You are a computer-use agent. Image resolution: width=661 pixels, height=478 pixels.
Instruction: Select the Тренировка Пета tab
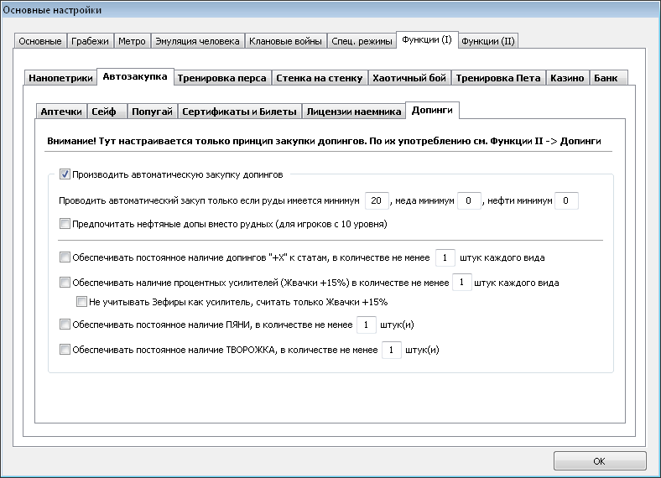click(498, 78)
